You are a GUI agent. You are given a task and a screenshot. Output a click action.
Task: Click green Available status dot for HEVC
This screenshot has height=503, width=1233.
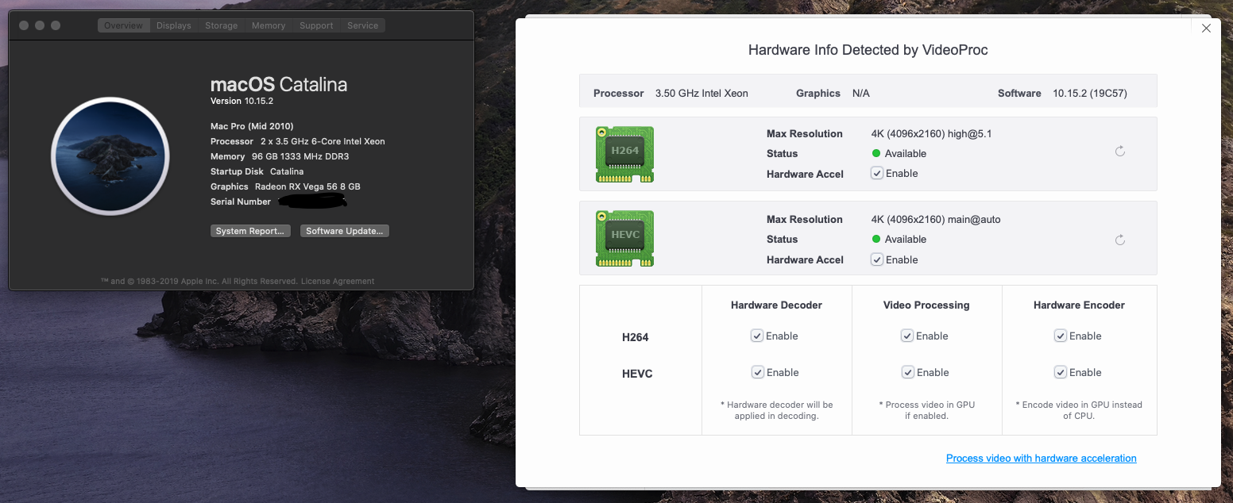point(876,239)
